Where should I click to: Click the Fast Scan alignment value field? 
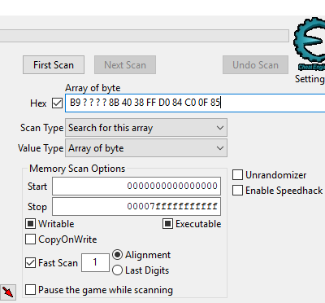point(95,262)
